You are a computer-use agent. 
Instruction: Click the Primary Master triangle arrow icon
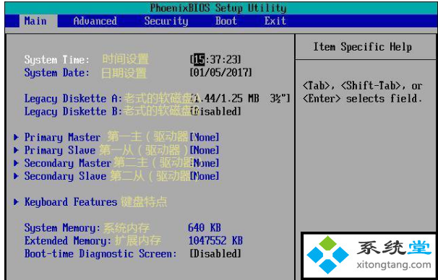coord(16,137)
